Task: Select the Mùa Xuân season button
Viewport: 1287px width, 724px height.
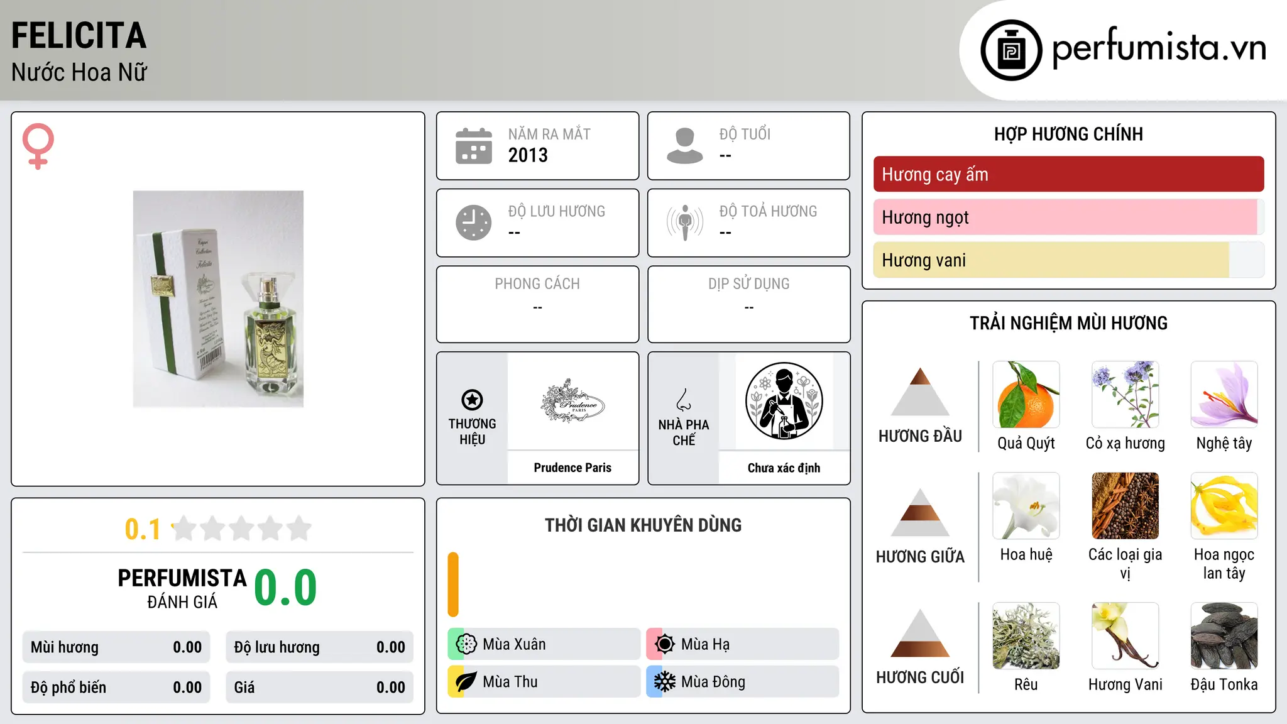Action: [544, 644]
